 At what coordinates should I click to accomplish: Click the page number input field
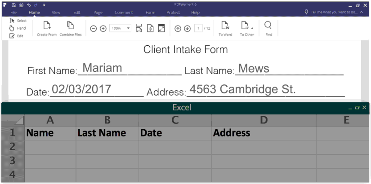(198, 28)
